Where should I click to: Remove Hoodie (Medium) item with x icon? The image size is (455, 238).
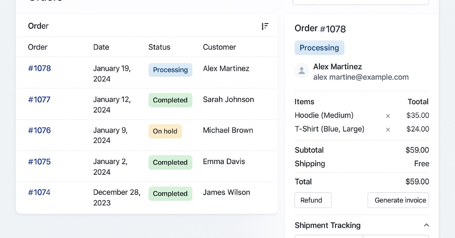(x=388, y=116)
